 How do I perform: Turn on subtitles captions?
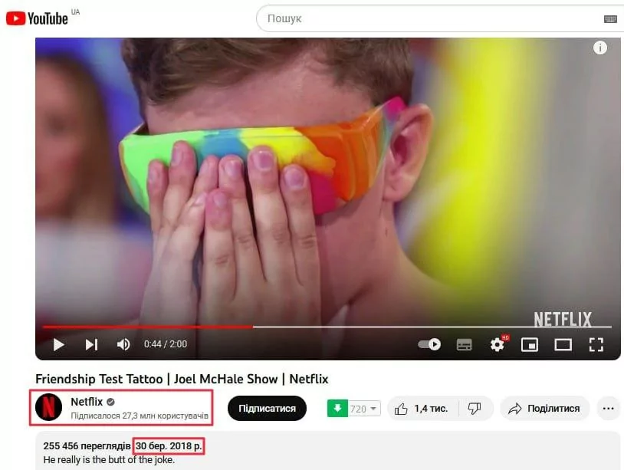click(x=464, y=344)
